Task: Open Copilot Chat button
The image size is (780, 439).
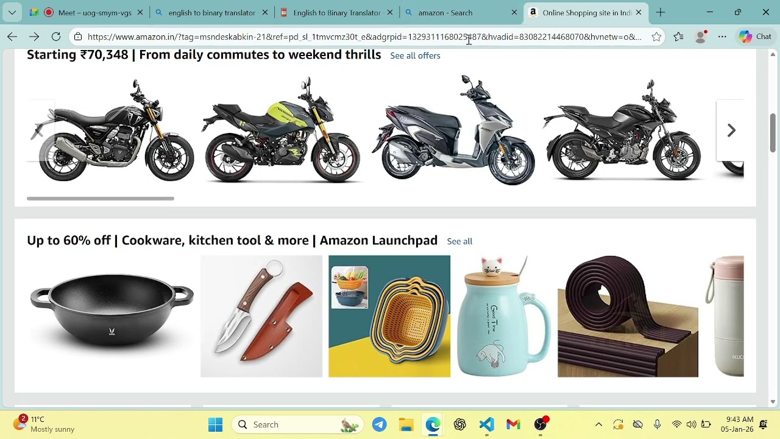Action: click(x=755, y=37)
